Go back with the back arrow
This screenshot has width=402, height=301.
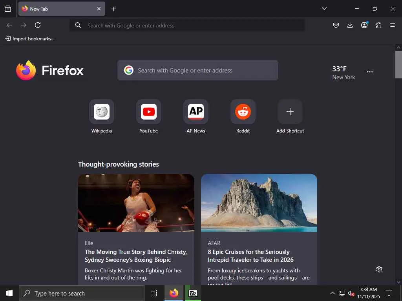tap(9, 25)
